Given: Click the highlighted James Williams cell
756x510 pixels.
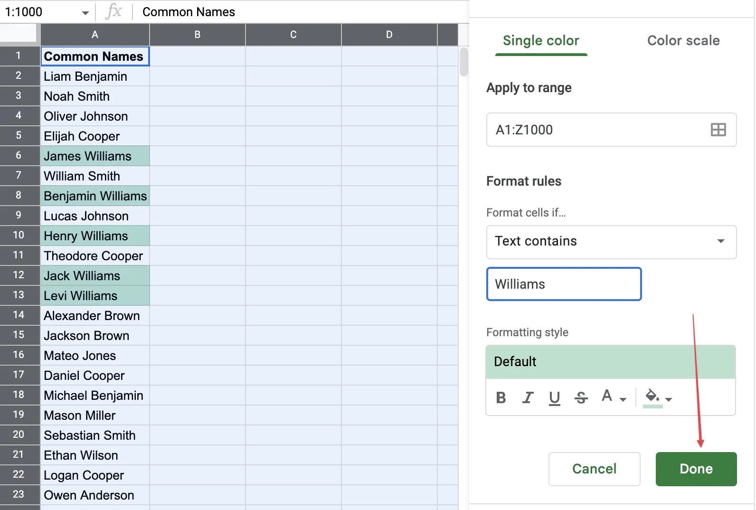Looking at the screenshot, I should pos(95,156).
